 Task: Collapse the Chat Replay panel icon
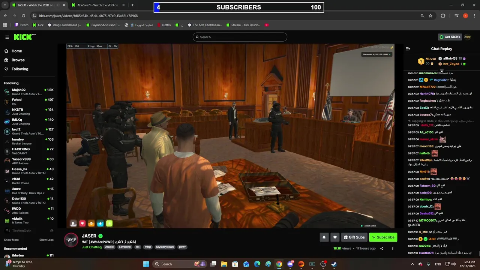(408, 49)
